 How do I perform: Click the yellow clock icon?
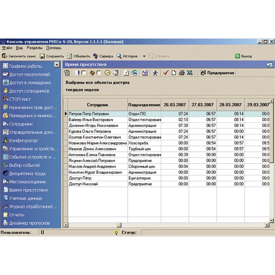[107, 73]
